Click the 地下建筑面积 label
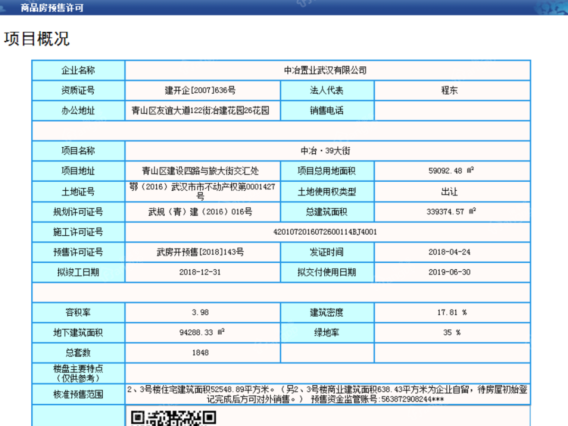Viewport: 568px width, 426px height. 78,333
